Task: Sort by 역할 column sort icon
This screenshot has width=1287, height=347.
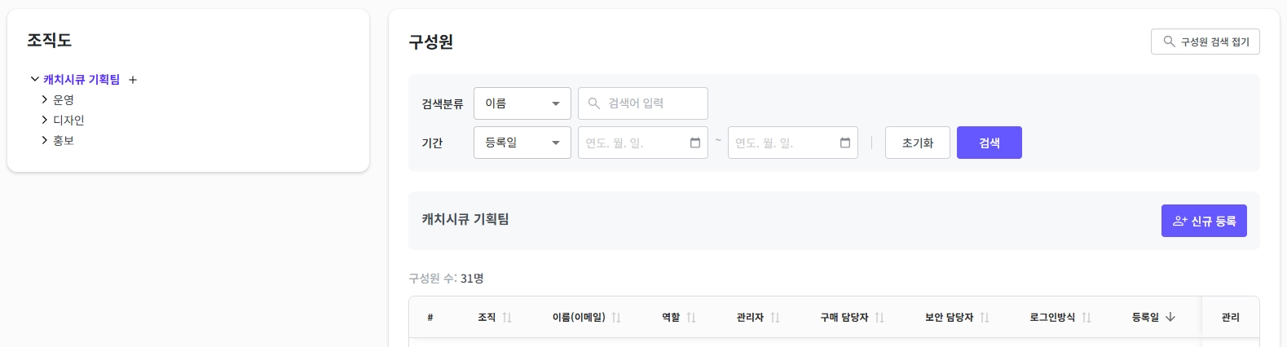Action: point(691,318)
